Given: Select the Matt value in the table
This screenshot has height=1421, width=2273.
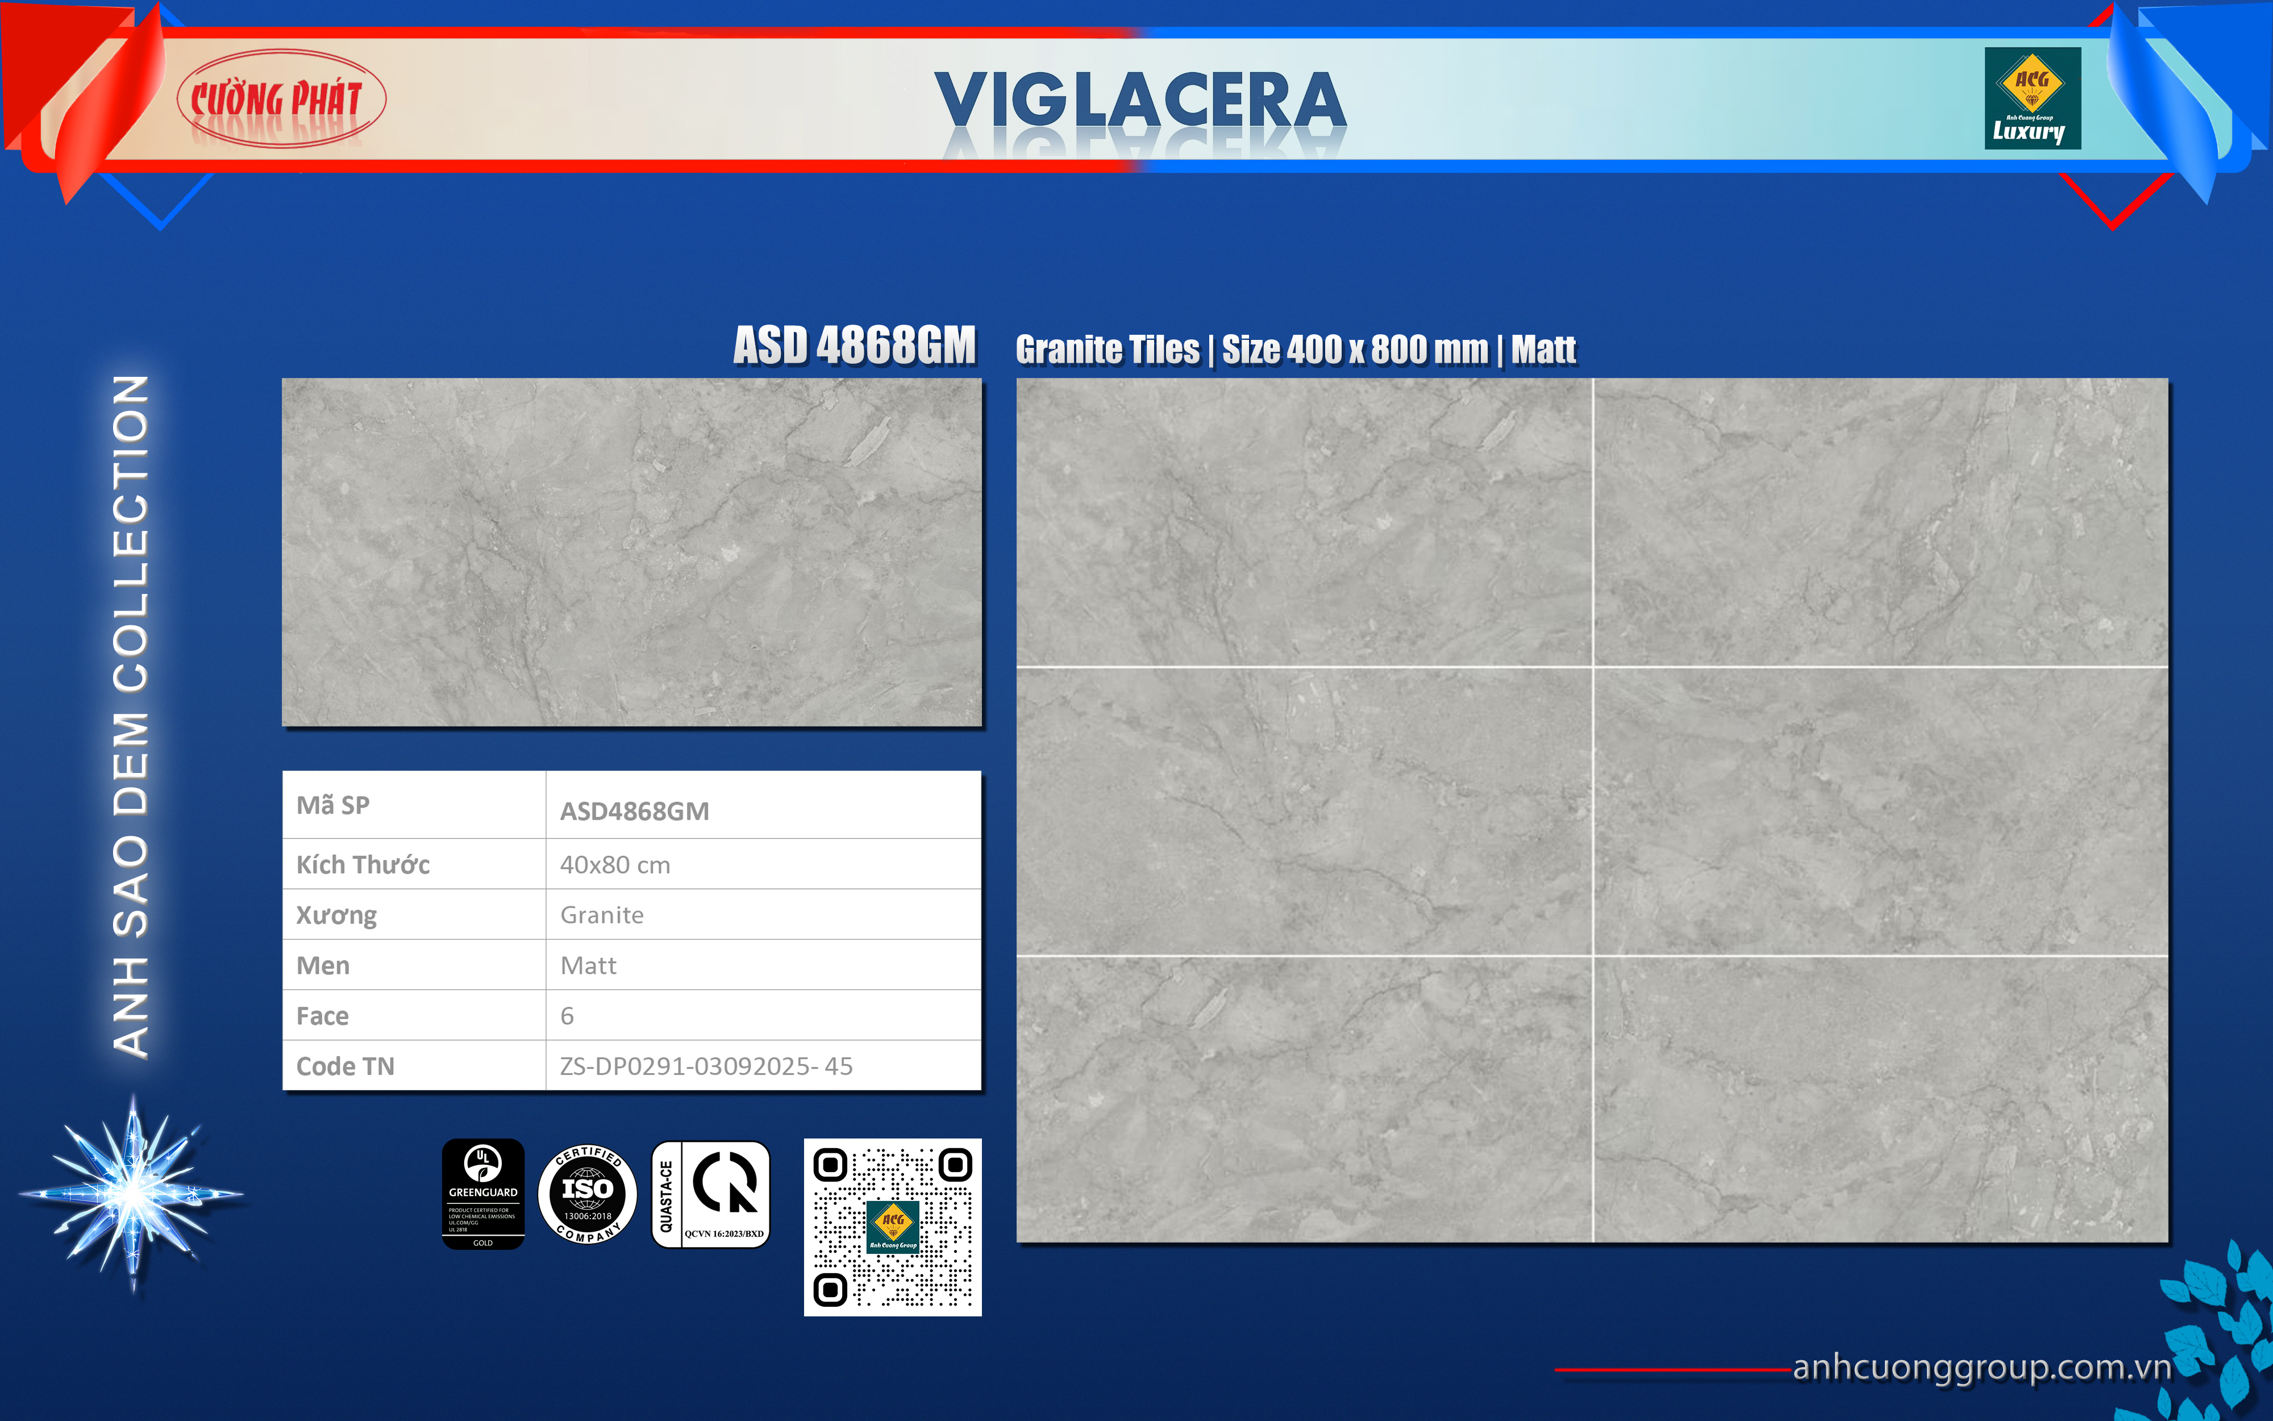Looking at the screenshot, I should coord(764,965).
